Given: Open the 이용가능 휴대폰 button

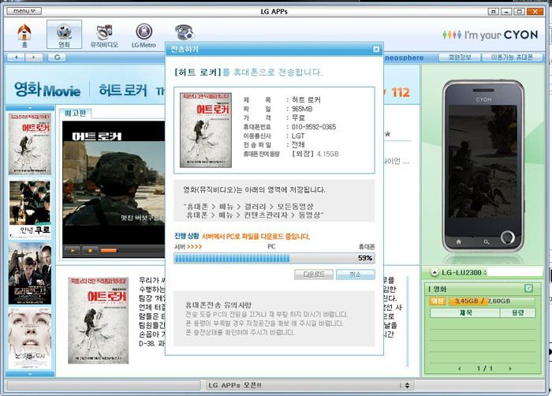Looking at the screenshot, I should tap(513, 57).
